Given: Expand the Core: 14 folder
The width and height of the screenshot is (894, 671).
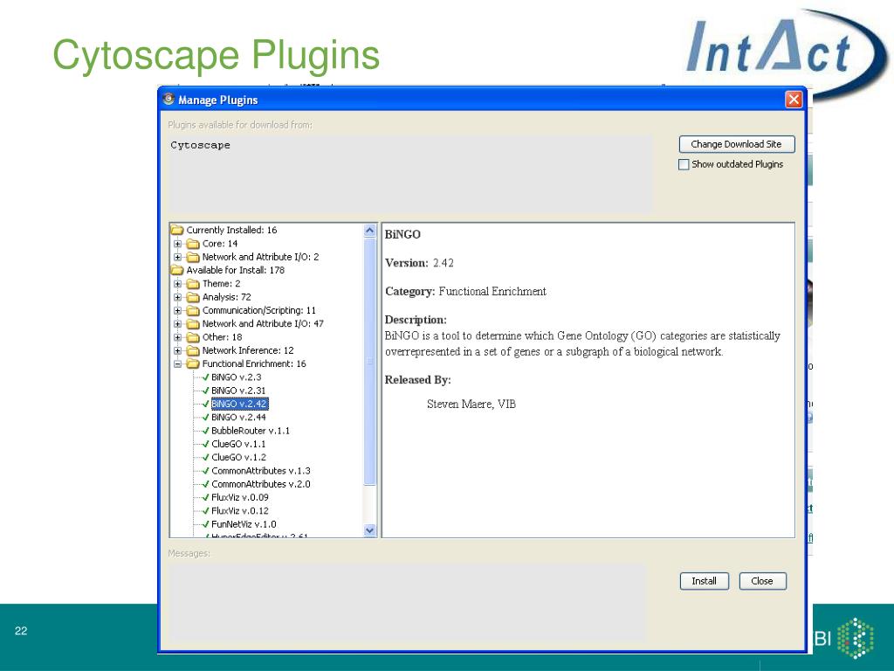Looking at the screenshot, I should click(x=178, y=244).
